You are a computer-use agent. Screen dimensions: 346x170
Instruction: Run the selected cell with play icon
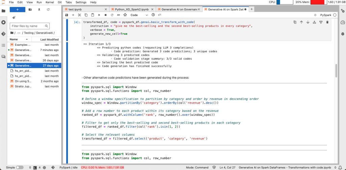coord(99,15)
